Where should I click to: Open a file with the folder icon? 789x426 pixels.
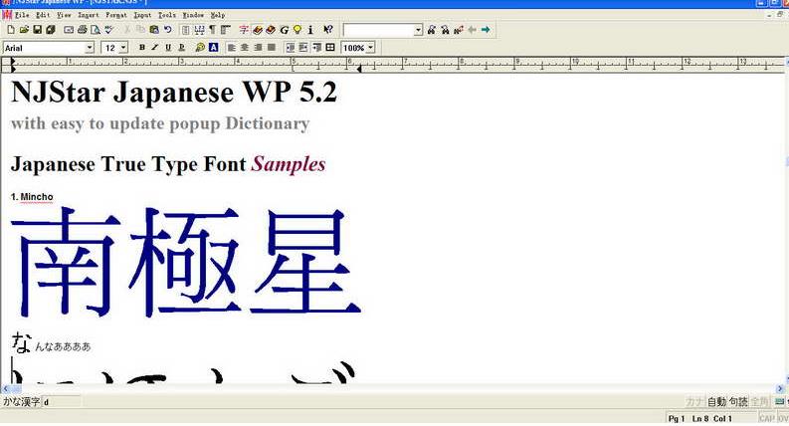click(x=24, y=30)
